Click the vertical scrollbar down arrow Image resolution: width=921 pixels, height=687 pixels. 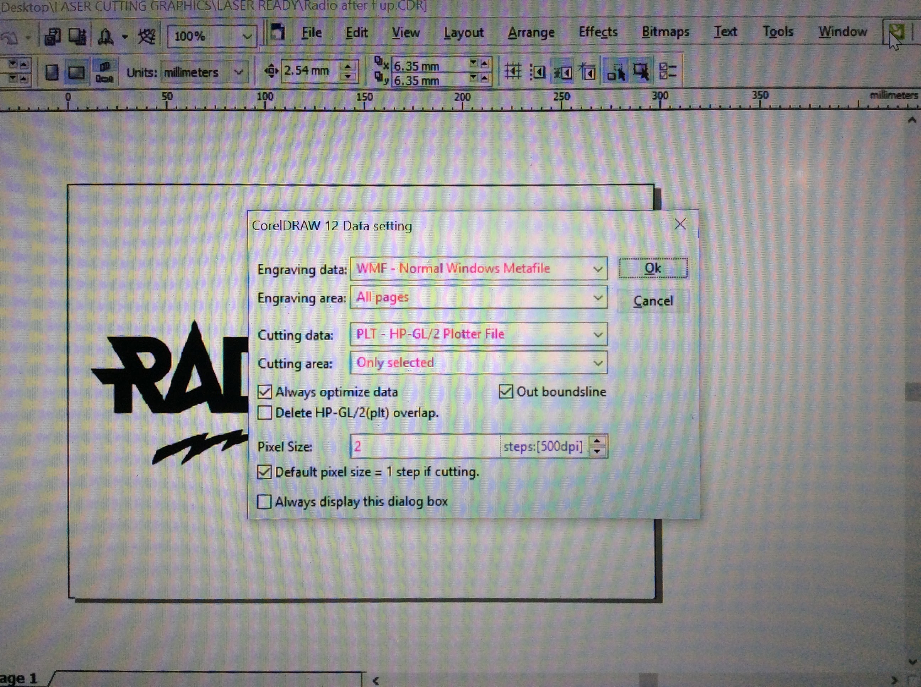tap(913, 662)
